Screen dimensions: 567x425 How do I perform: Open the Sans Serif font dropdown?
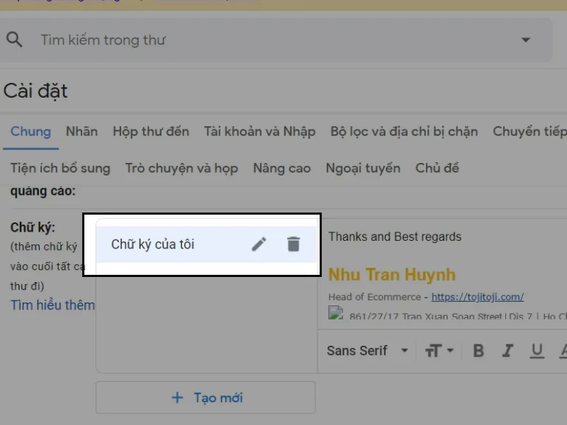367,350
